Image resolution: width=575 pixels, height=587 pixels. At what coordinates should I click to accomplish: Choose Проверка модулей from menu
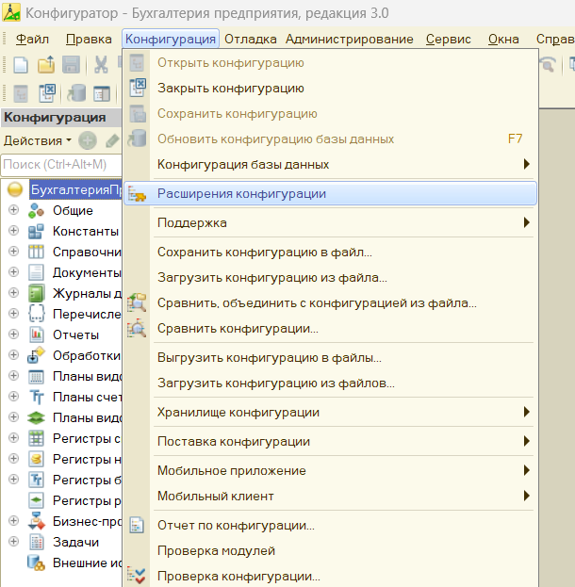point(216,550)
